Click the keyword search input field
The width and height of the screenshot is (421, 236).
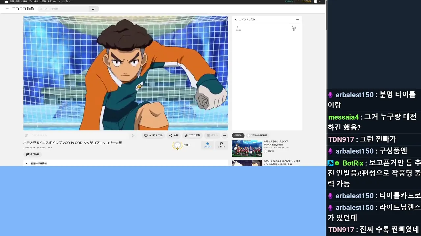click(63, 9)
